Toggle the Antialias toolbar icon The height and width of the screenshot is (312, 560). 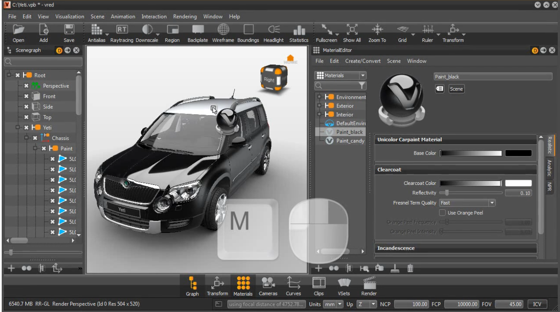click(x=96, y=30)
